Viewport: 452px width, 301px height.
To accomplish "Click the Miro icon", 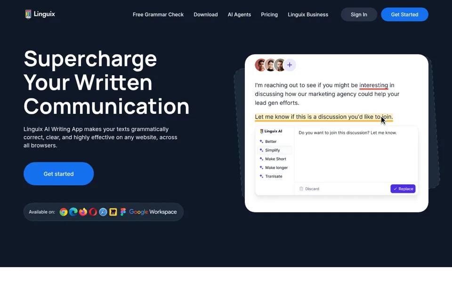I will tap(113, 212).
